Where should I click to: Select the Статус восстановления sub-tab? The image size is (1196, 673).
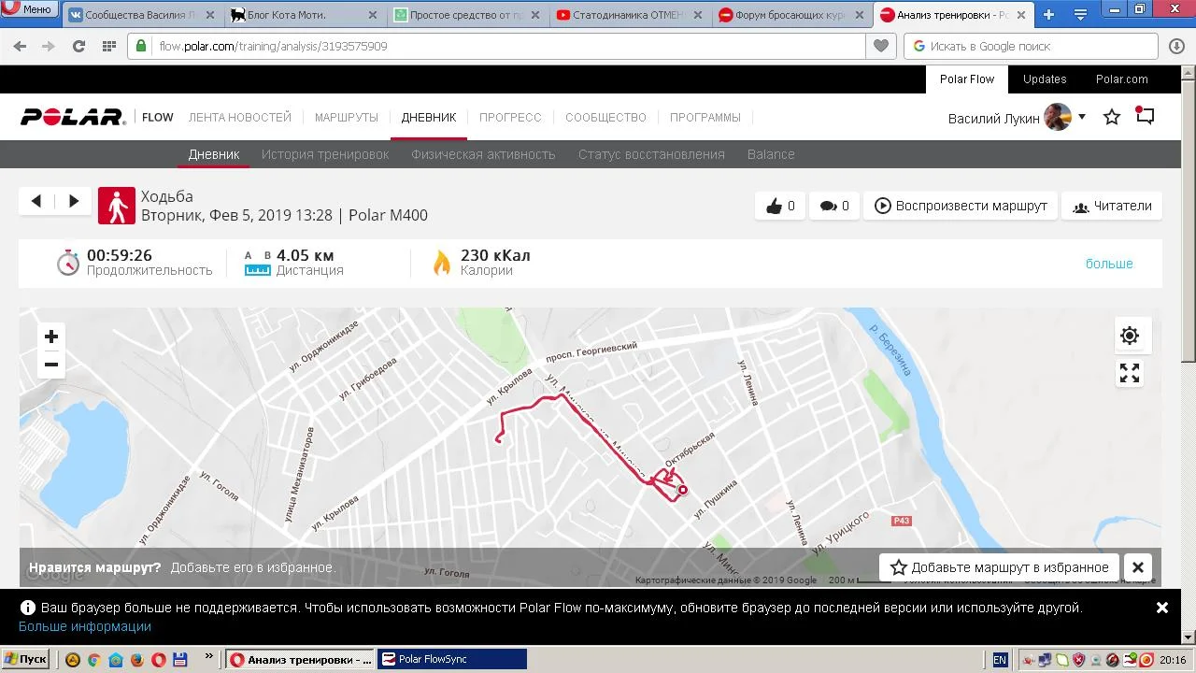651,154
